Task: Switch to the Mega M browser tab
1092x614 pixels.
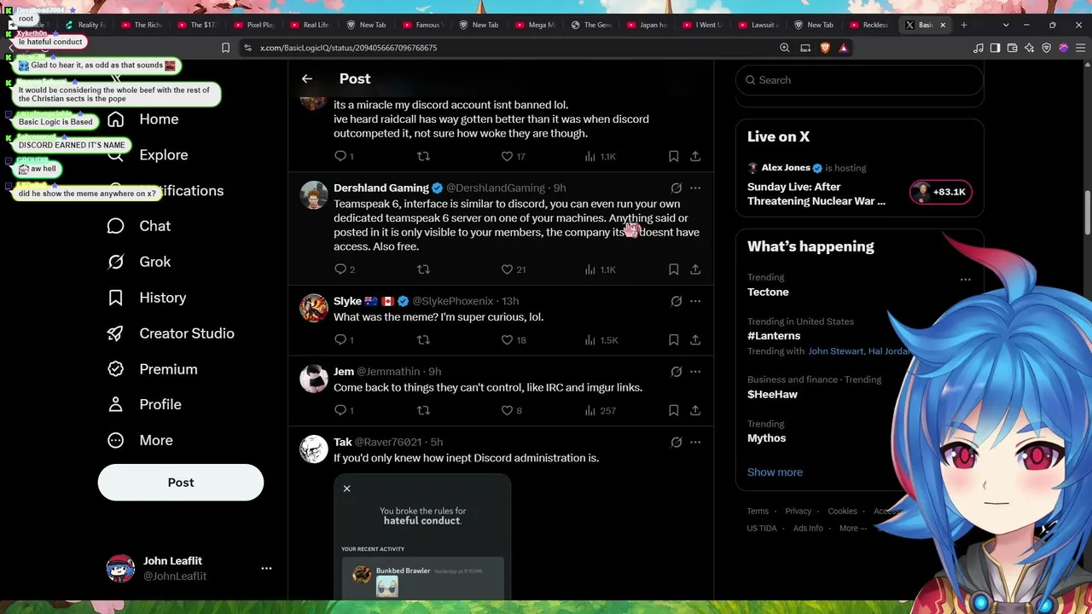Action: [536, 25]
